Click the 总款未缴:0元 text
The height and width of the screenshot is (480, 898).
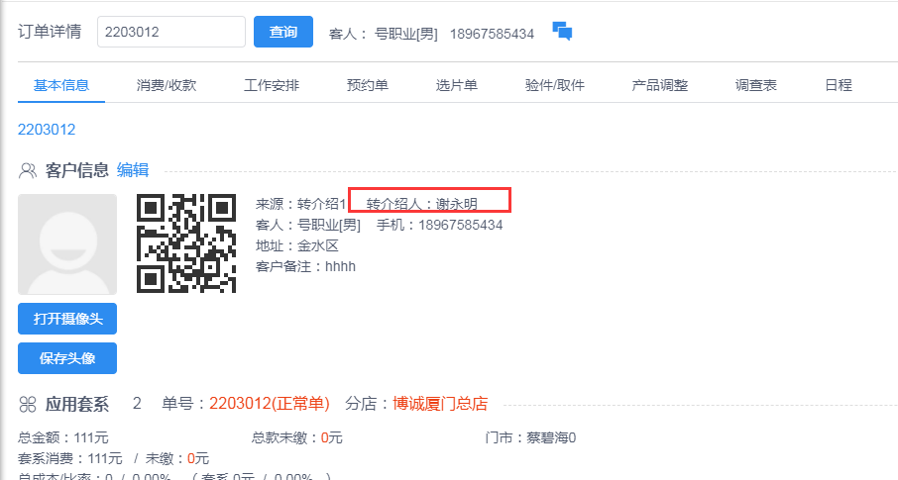(296, 437)
